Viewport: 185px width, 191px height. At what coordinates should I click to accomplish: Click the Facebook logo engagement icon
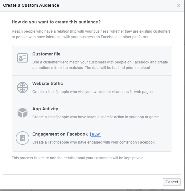(x=23, y=138)
